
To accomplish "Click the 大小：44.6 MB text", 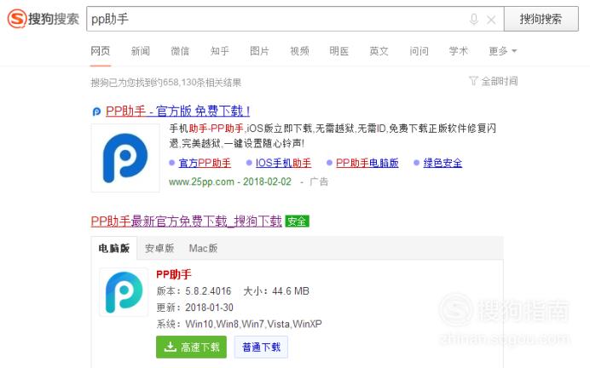I will (x=276, y=291).
